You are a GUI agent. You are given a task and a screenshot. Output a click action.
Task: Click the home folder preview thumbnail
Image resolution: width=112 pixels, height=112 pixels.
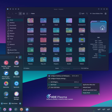point(99,27)
